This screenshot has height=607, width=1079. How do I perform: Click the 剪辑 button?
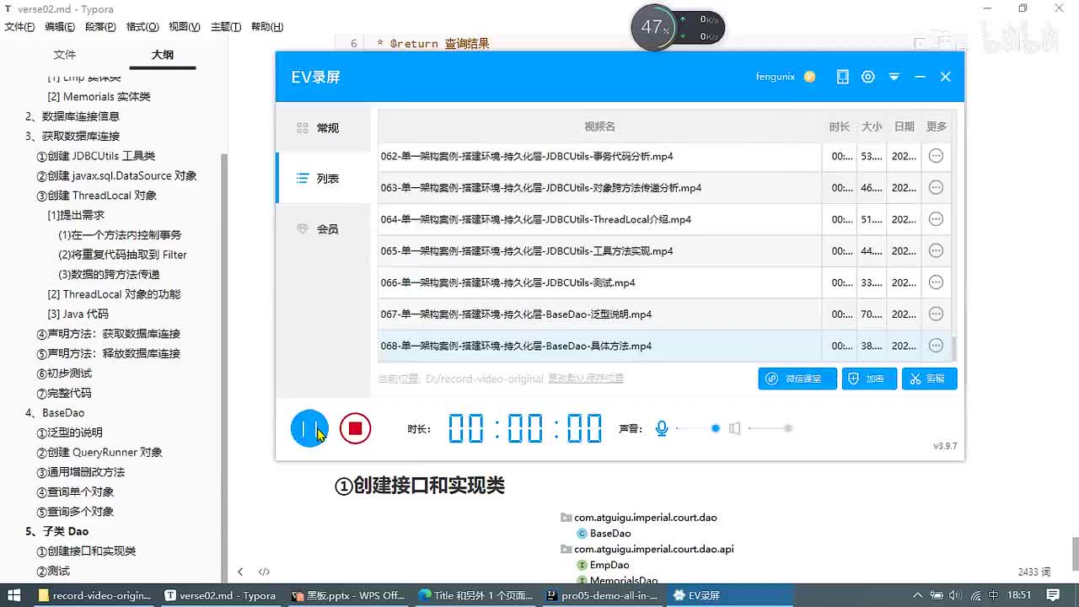tap(929, 379)
